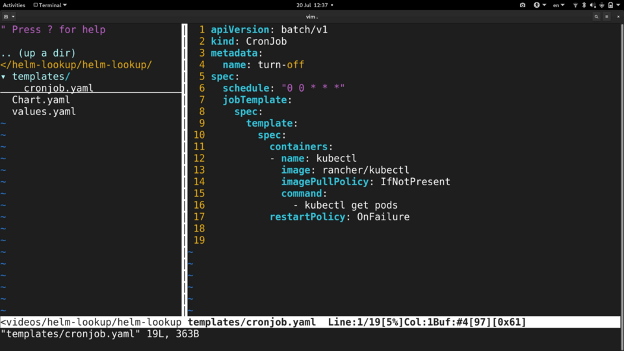624x351 pixels.
Task: Open the 'en' keyboard layout dropdown
Action: click(558, 5)
